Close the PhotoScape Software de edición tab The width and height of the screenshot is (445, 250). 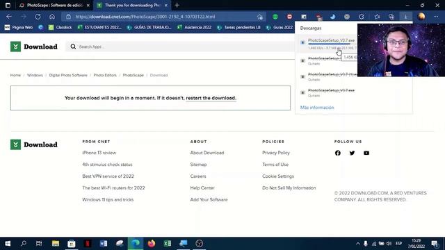(88, 5)
